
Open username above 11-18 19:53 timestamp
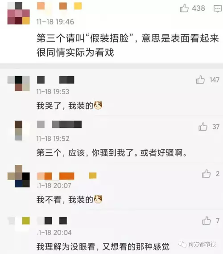point(55,80)
